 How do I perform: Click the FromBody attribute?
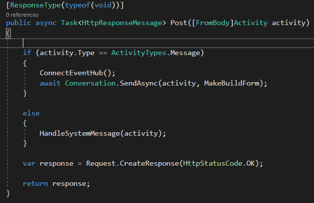[x=213, y=23]
